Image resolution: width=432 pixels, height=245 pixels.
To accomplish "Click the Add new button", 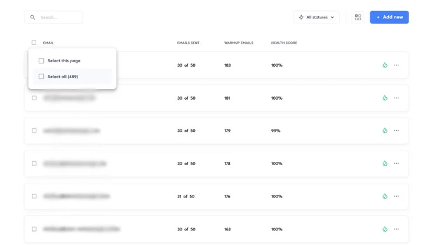I will [389, 17].
